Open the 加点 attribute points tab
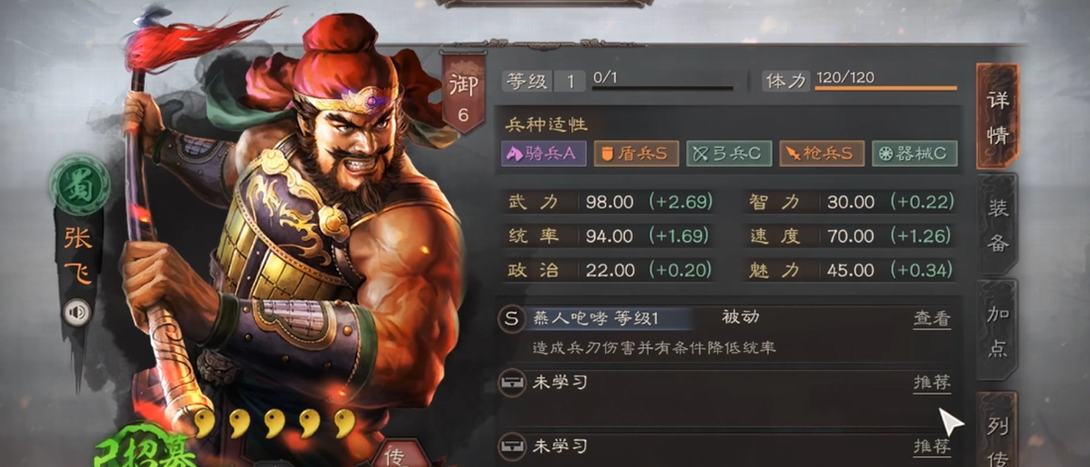The height and width of the screenshot is (467, 1090). [x=998, y=330]
